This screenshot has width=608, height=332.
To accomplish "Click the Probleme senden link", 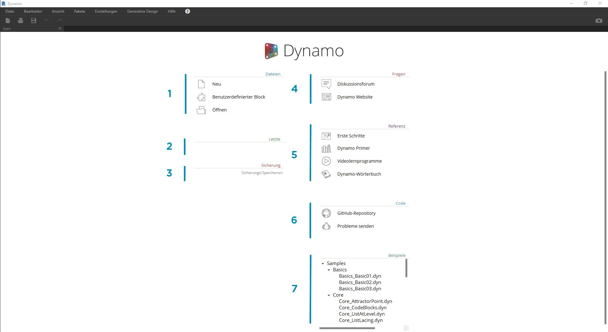I will tap(355, 226).
